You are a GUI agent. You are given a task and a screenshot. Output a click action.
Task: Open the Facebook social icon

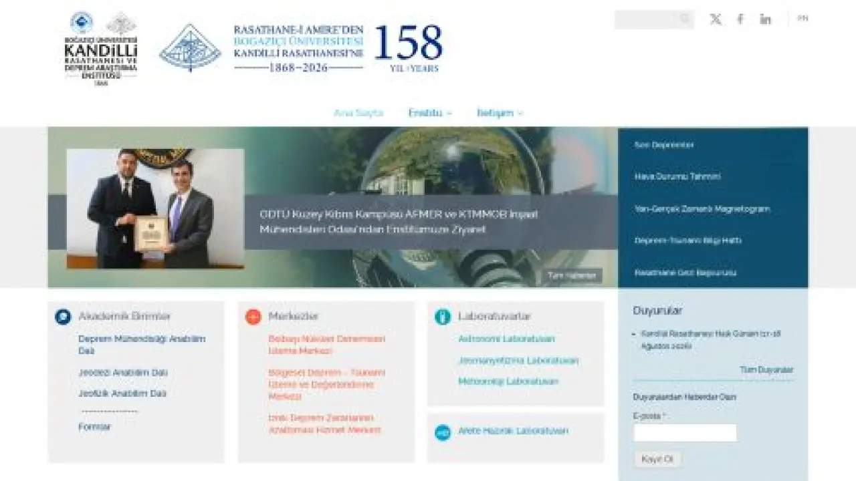tap(740, 19)
